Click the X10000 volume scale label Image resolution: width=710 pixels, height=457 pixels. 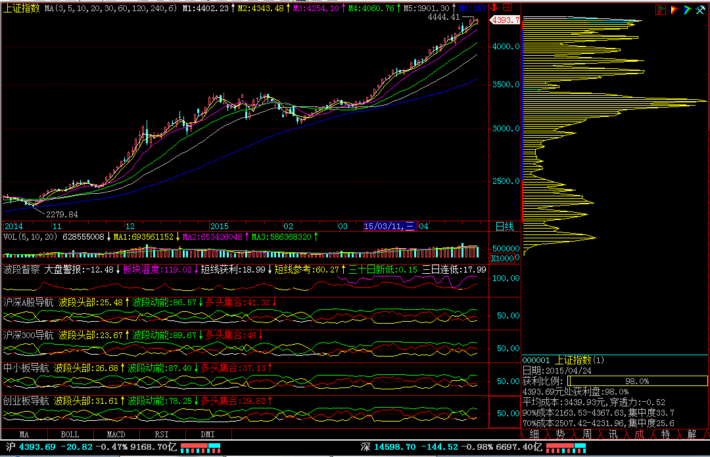click(504, 258)
